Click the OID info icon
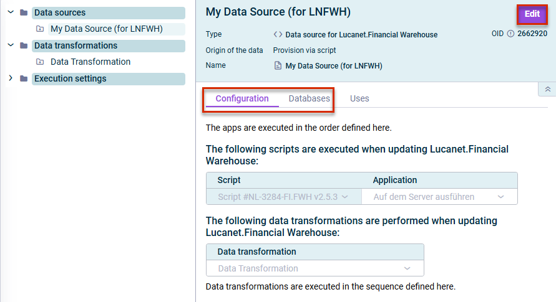The height and width of the screenshot is (302, 556). (x=510, y=34)
